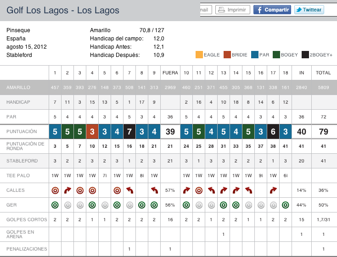Click the TOTAL column header
Image resolution: width=337 pixels, height=257 pixels.
pos(323,73)
